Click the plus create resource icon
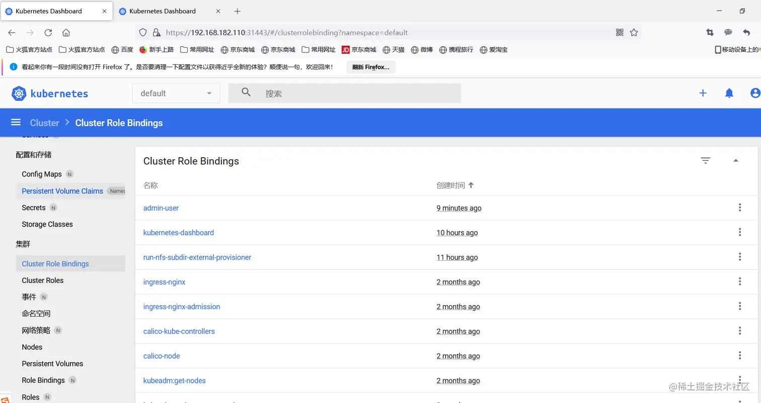The height and width of the screenshot is (403, 761). coord(703,93)
